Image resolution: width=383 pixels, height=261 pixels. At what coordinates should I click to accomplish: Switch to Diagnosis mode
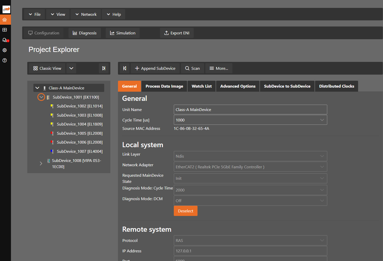[x=85, y=33]
